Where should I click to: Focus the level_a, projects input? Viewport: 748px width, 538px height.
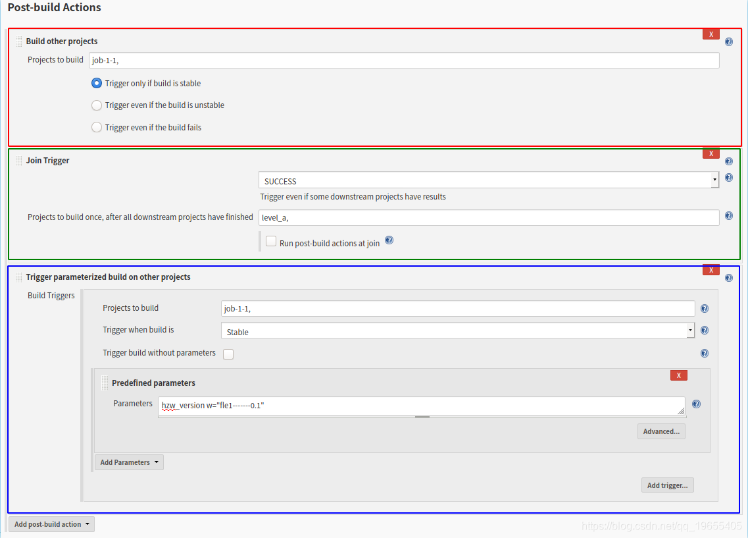489,218
